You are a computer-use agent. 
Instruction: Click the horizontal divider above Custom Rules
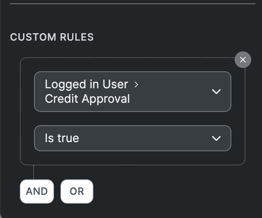(x=132, y=4)
